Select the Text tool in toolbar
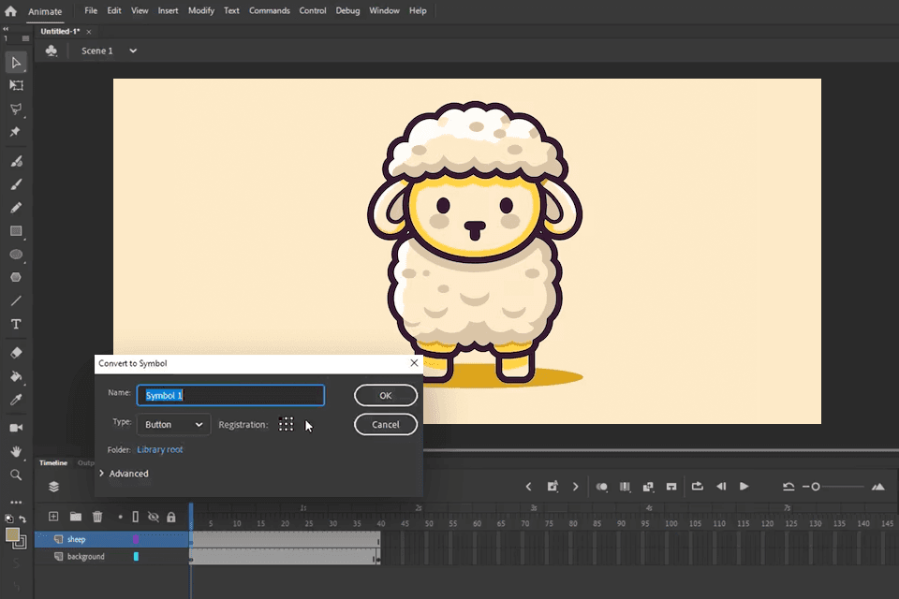This screenshot has width=899, height=599. 16,324
